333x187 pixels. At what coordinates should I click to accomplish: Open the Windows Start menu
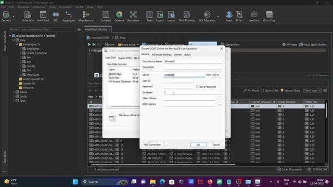75,182
